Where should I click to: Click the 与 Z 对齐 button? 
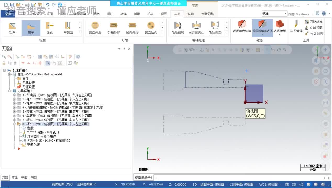[x=314, y=34]
